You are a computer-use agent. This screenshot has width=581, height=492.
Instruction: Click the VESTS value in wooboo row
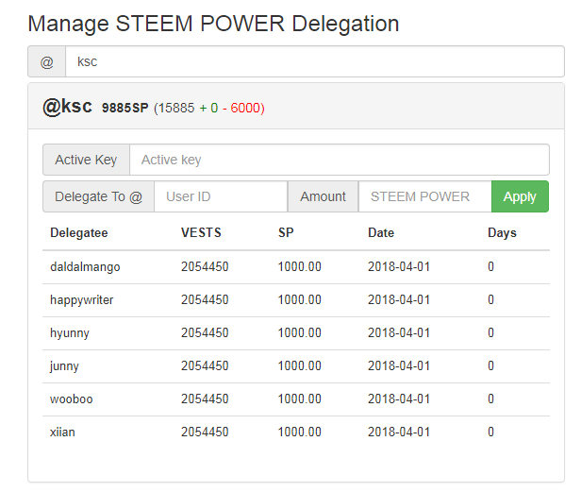point(205,399)
